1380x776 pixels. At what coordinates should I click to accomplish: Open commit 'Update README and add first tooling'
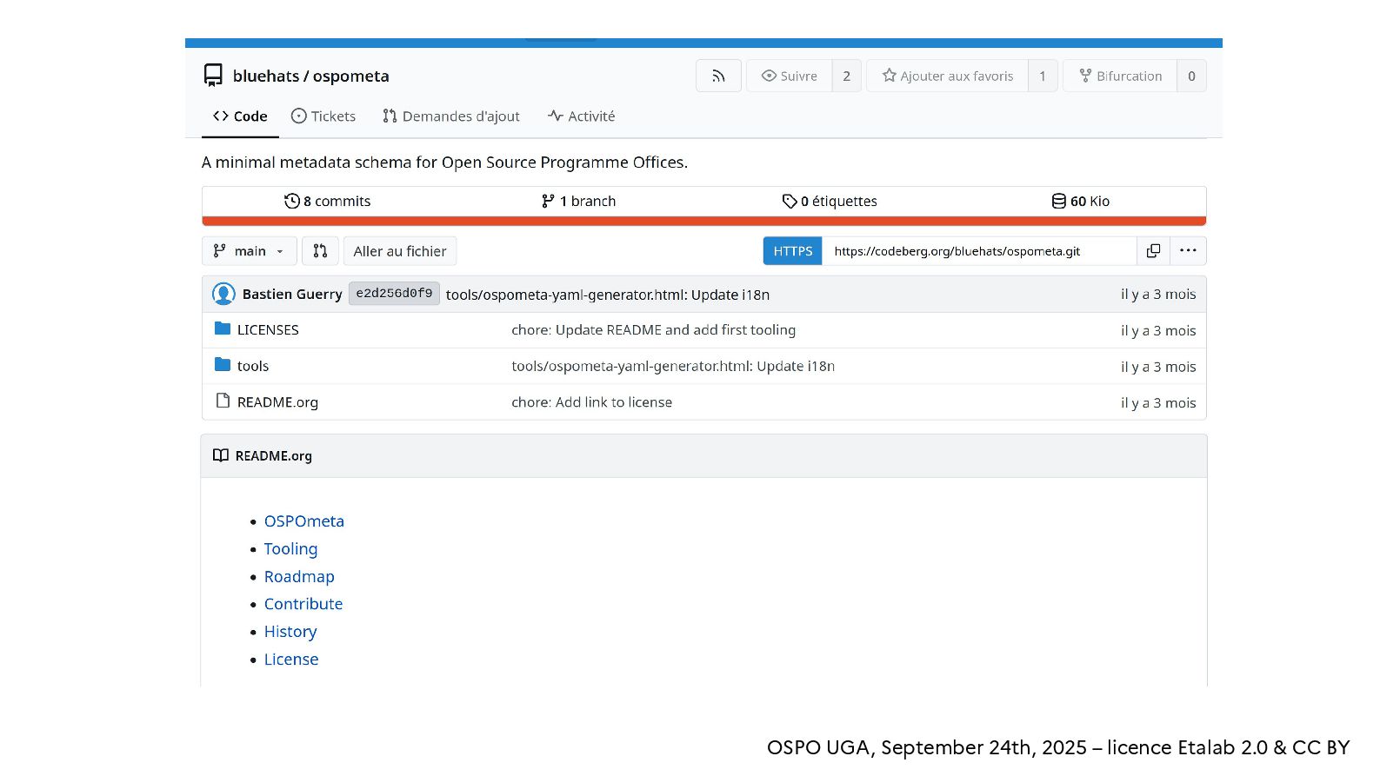[x=654, y=330]
